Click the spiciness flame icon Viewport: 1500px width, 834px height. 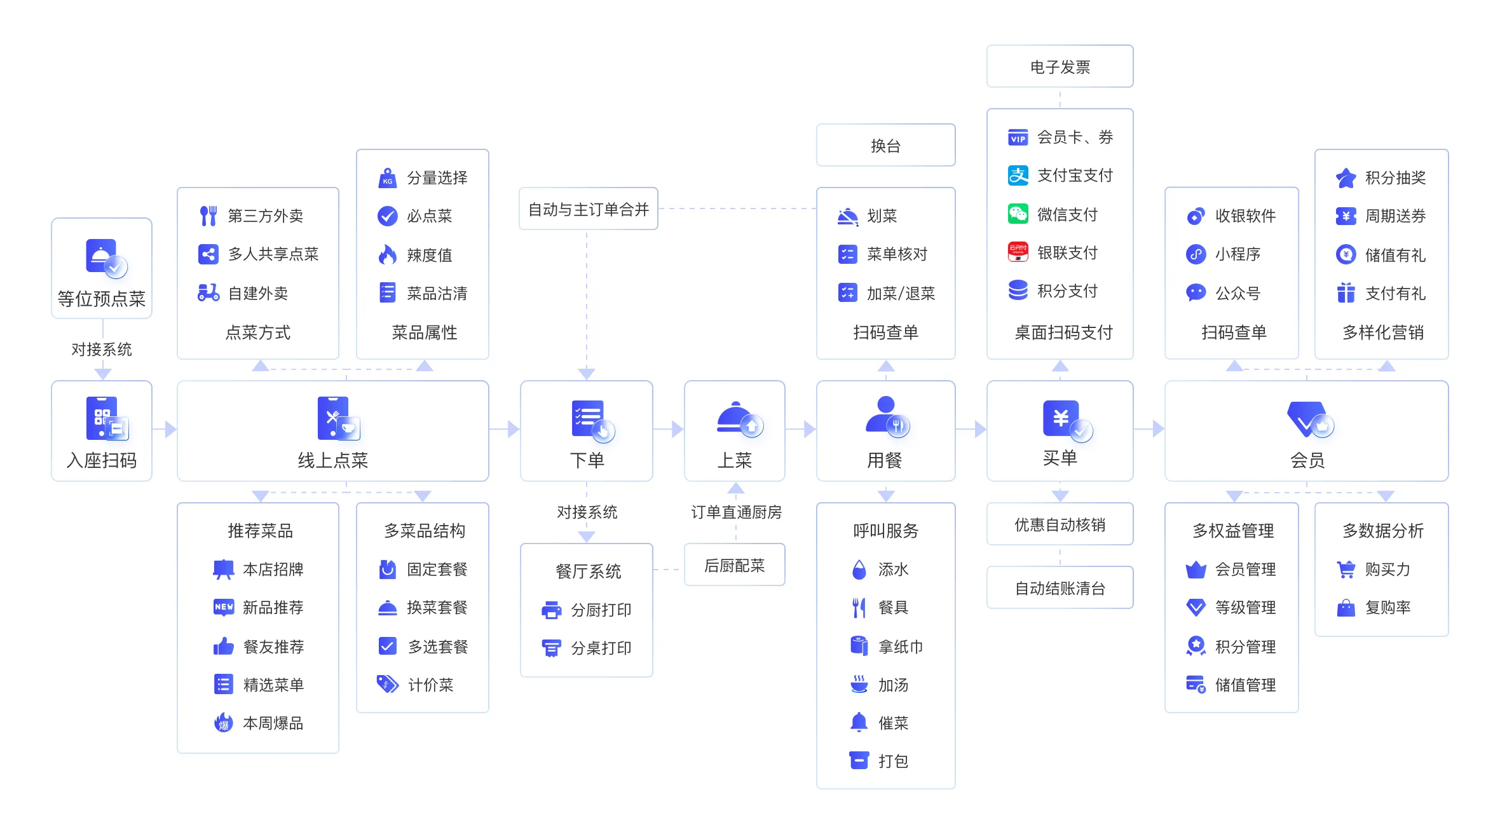pos(387,255)
